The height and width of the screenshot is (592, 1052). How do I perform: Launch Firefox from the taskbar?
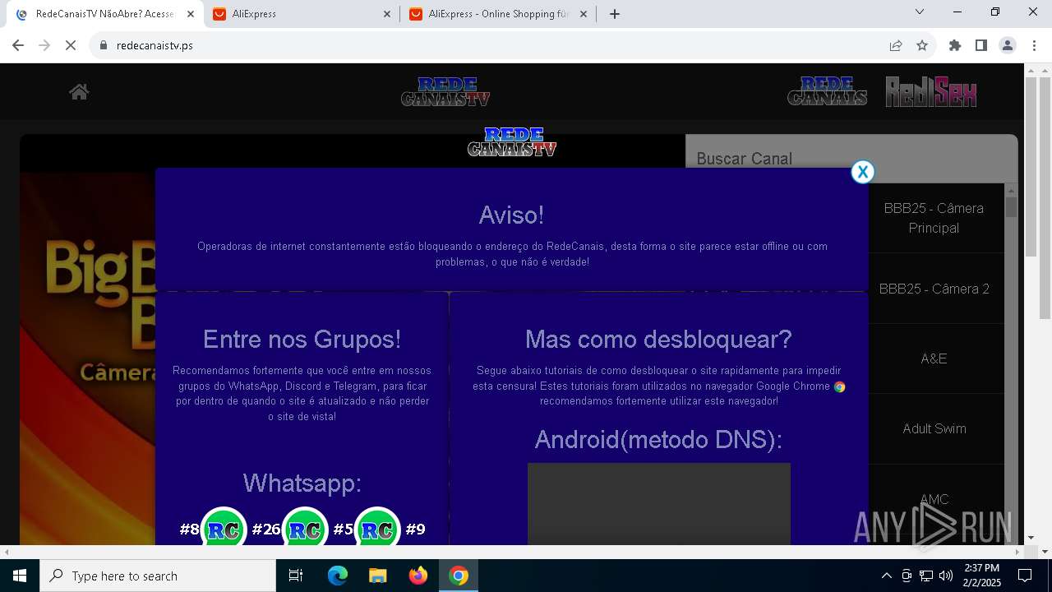coord(418,576)
